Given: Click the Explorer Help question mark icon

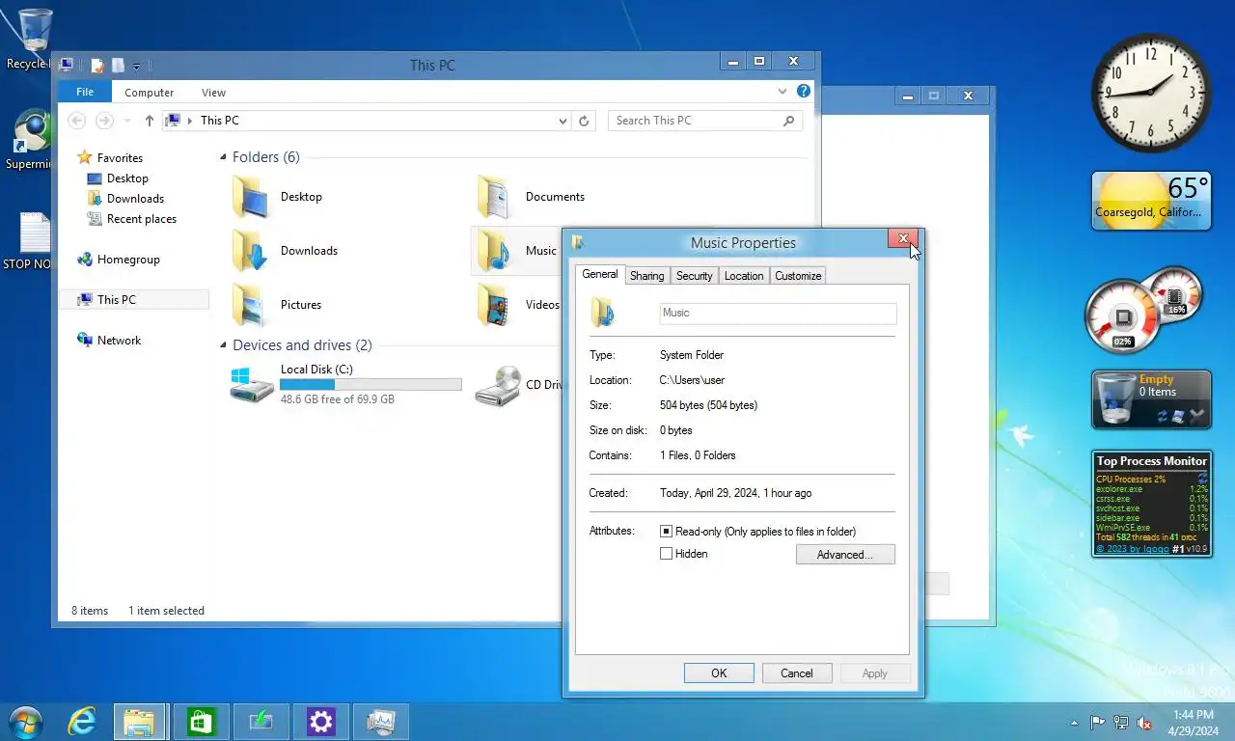Looking at the screenshot, I should coord(803,92).
